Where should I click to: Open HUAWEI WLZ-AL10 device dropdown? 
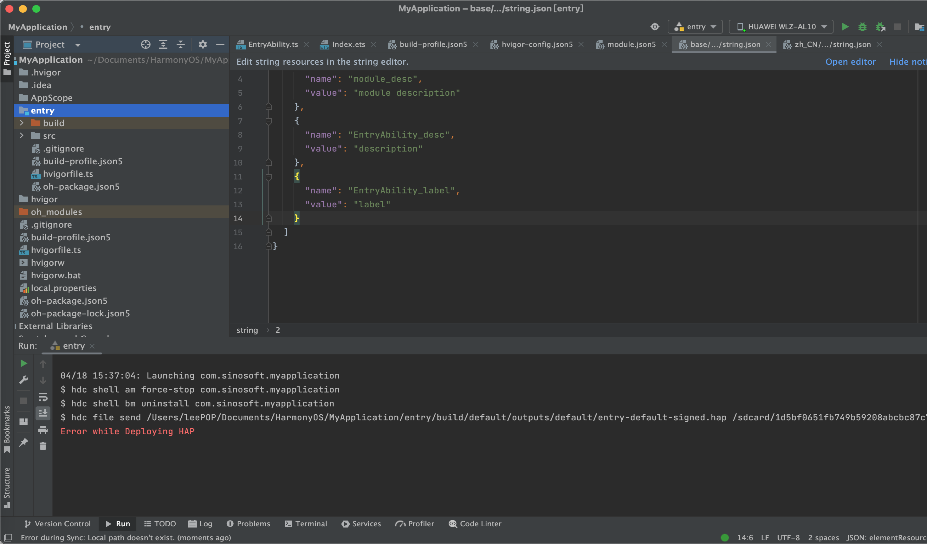pos(781,27)
